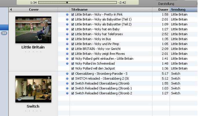Click the unplayed dot for Obersalzberg (Stromb 2
This screenshot has width=198, height=116.
[x=67, y=93]
